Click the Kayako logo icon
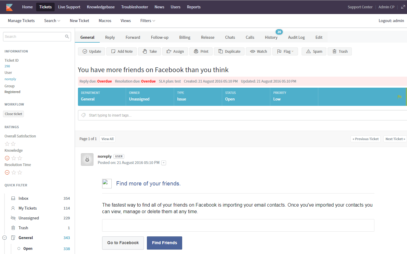The height and width of the screenshot is (254, 407). point(9,7)
